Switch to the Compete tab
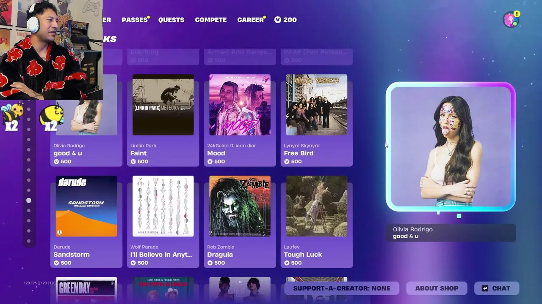Screen dimensions: 542x304 [x=211, y=20]
